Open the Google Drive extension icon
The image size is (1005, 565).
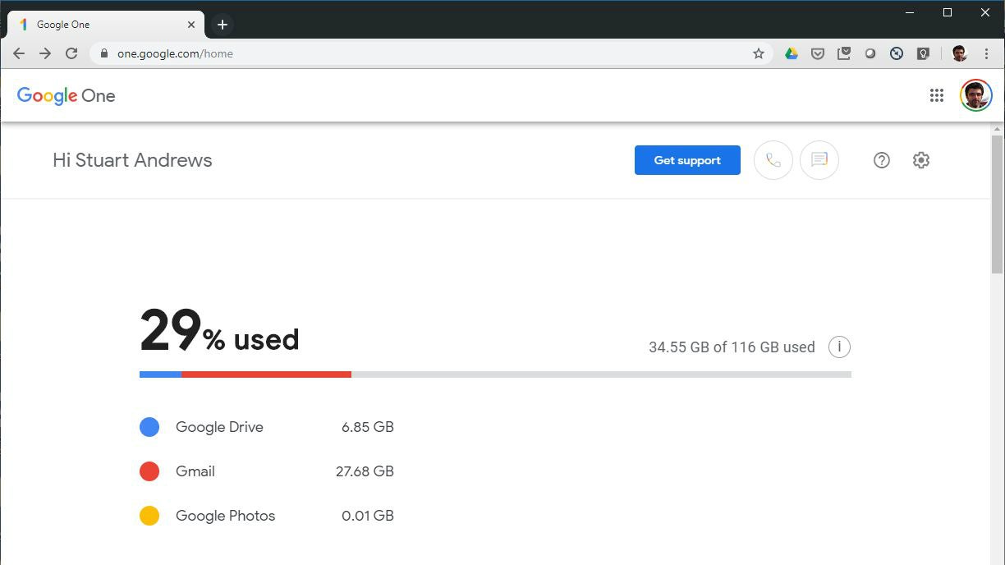tap(792, 53)
